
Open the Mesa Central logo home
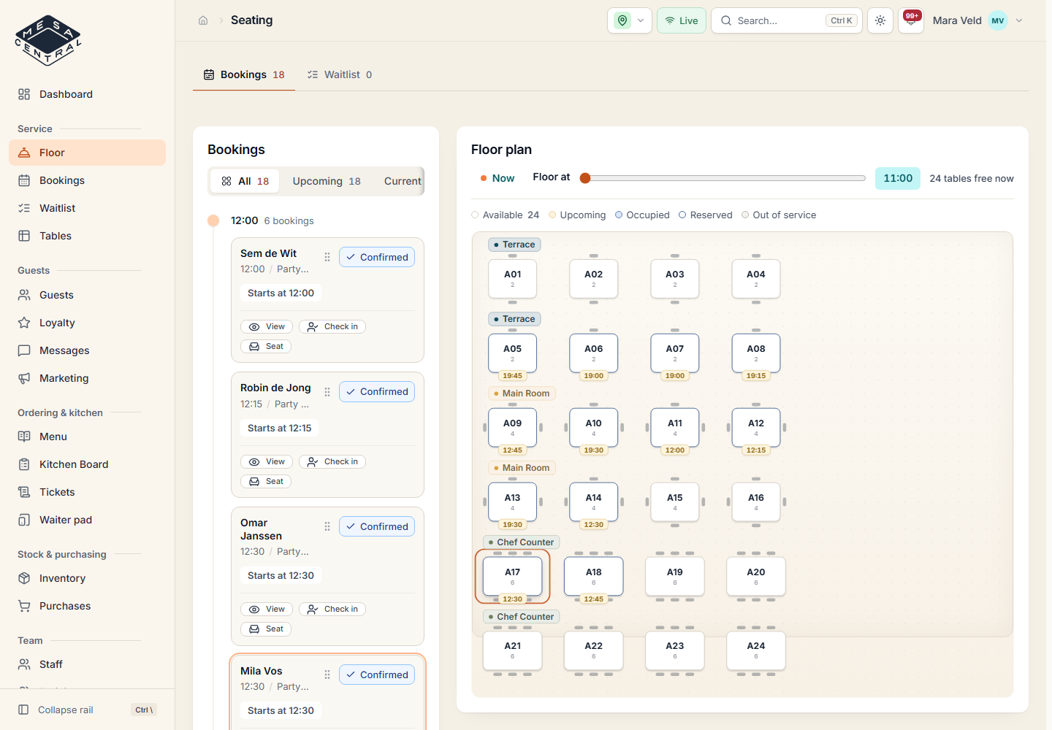point(48,41)
